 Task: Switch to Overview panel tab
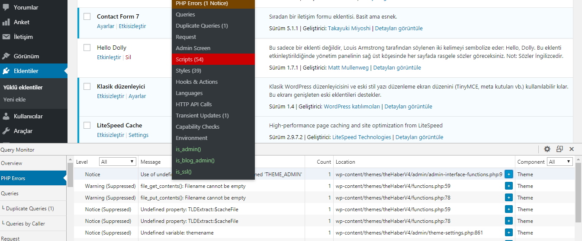33,163
